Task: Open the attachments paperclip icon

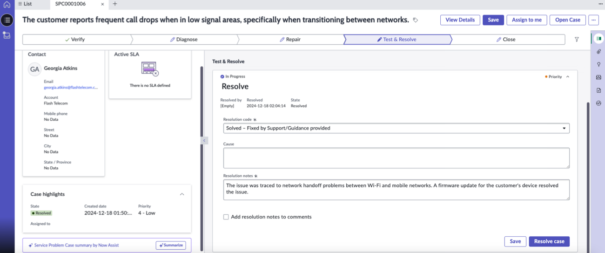Action: tap(599, 51)
